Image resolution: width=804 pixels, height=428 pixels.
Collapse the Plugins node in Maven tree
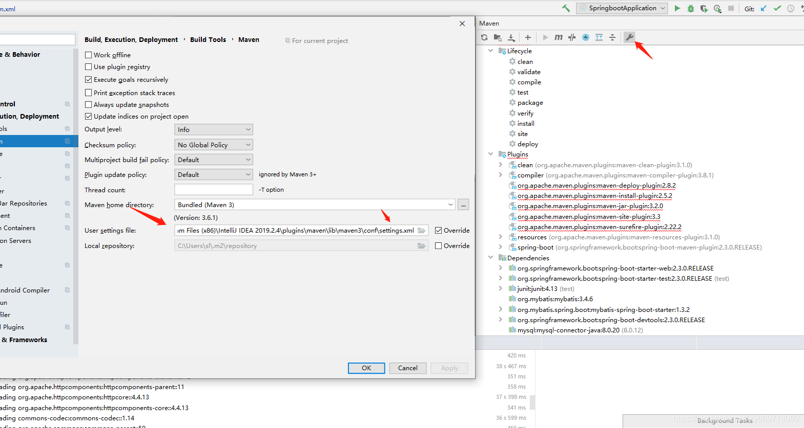point(490,154)
